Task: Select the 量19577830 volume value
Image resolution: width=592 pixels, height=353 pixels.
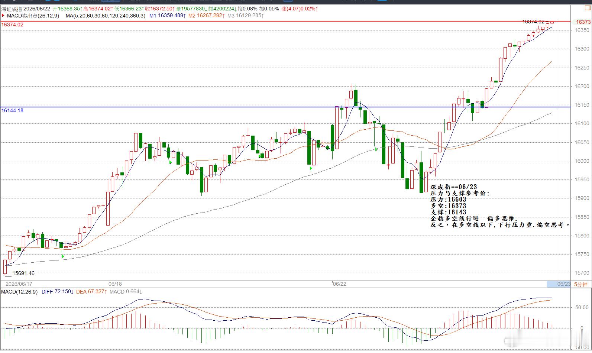Action: click(192, 9)
